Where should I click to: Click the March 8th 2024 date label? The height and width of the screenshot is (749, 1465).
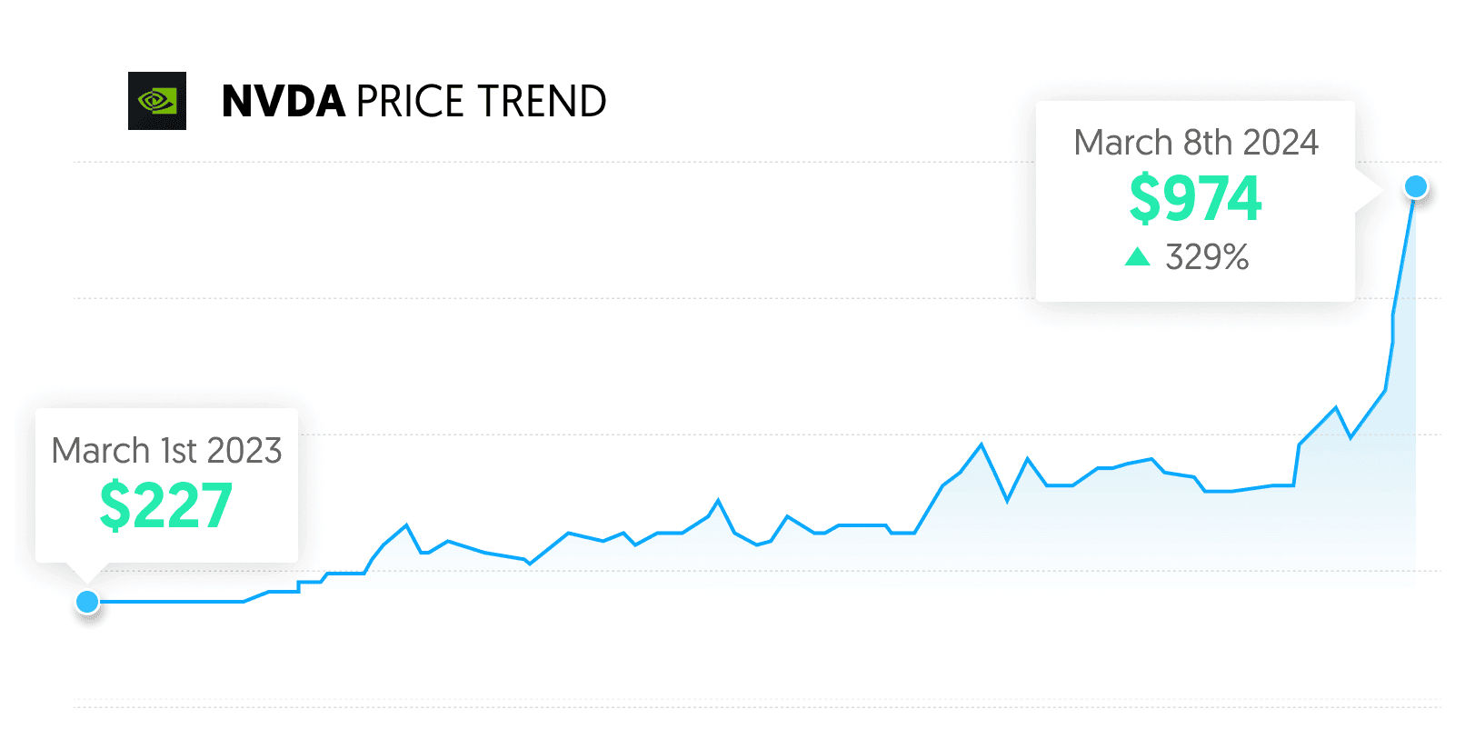coord(1195,143)
